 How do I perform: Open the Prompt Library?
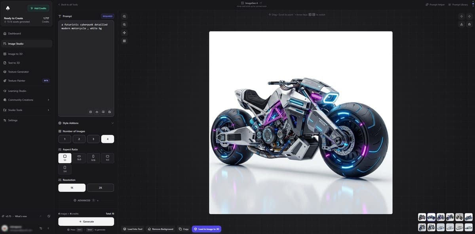(x=458, y=4)
